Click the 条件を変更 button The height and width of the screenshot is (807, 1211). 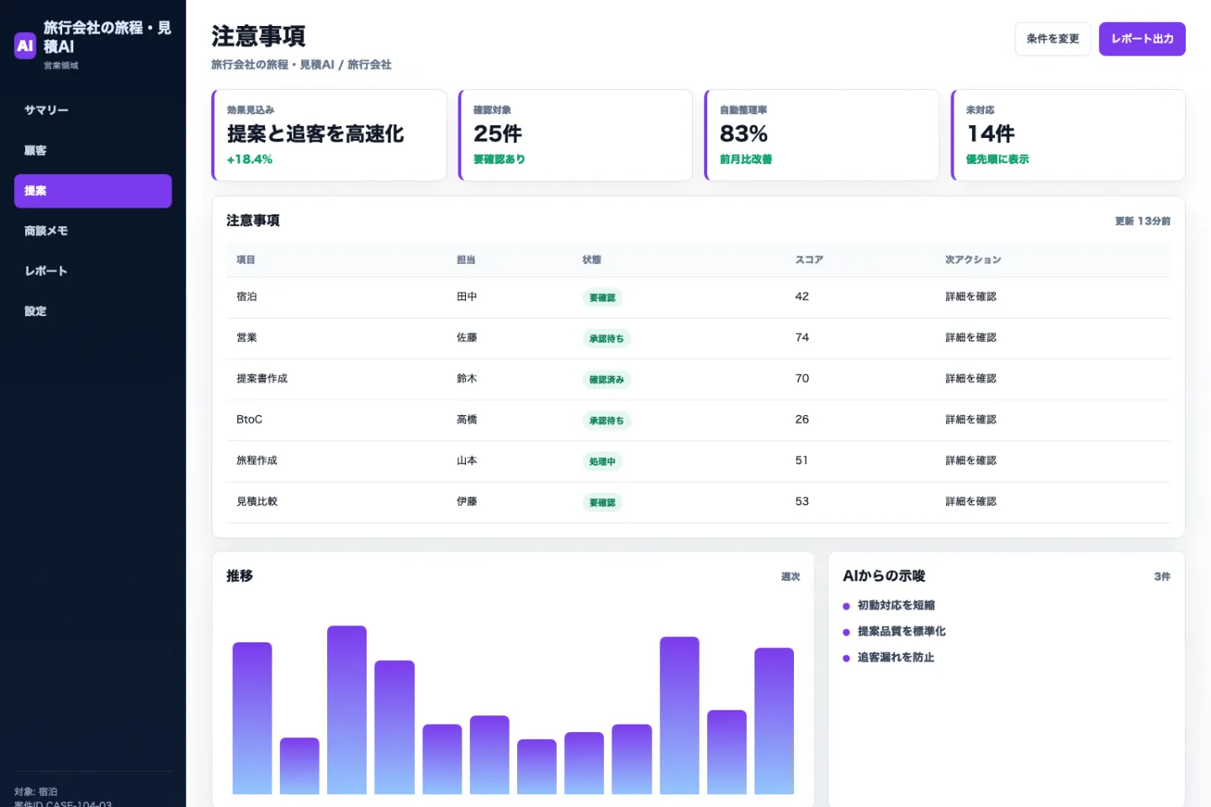1053,39
